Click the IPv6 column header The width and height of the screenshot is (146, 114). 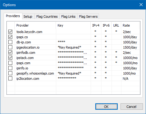pos(106,25)
